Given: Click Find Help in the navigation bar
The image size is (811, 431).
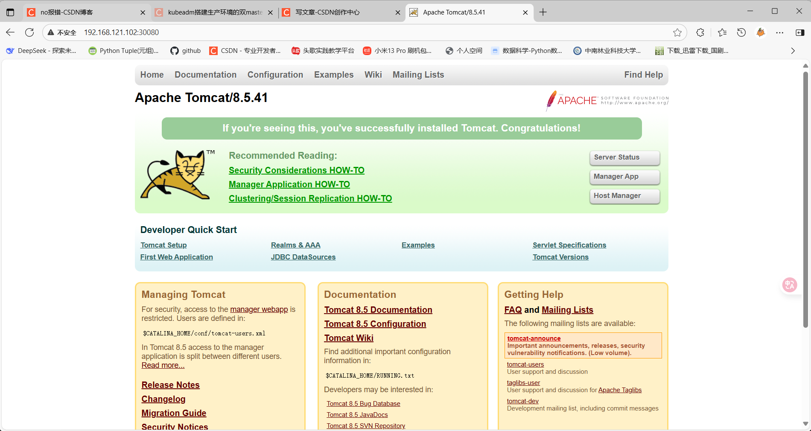Looking at the screenshot, I should pos(644,75).
